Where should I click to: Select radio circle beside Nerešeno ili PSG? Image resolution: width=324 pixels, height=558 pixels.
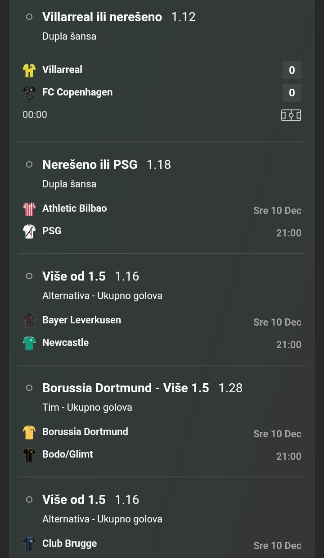[29, 165]
